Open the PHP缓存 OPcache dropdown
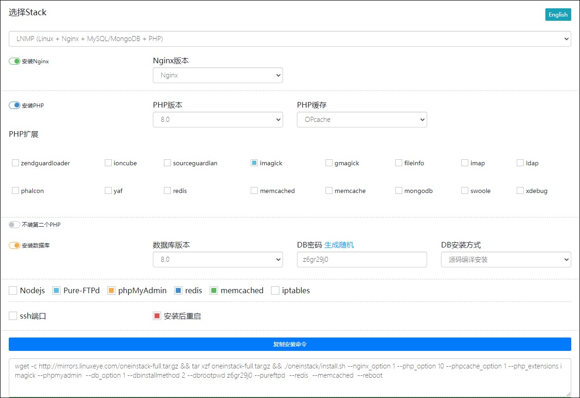 pyautogui.click(x=362, y=120)
